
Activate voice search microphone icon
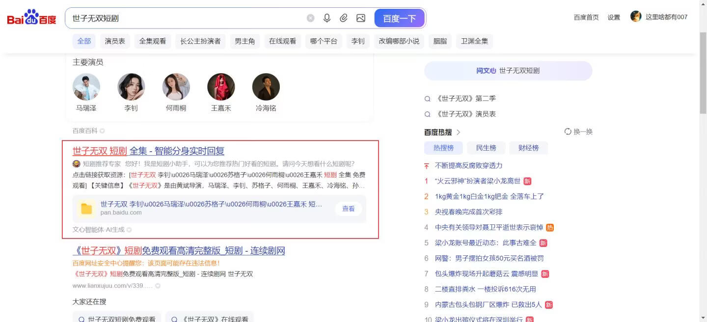point(326,18)
